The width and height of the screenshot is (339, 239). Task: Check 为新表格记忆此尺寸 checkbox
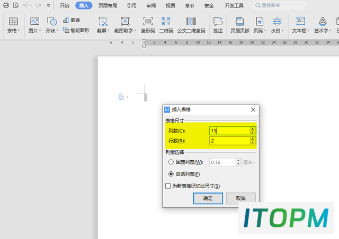168,186
